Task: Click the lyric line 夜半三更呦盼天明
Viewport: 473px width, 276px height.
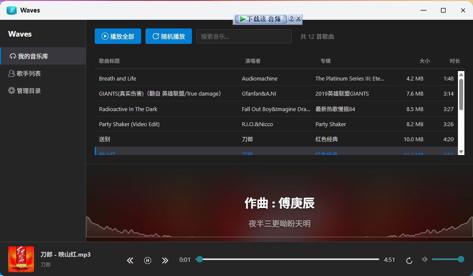Action: [279, 223]
